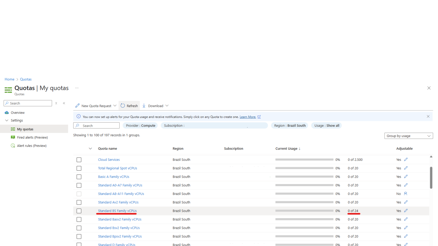Viewport: 438px width, 246px height.
Task: Collapse the Settings section in sidebar
Action: point(7,120)
